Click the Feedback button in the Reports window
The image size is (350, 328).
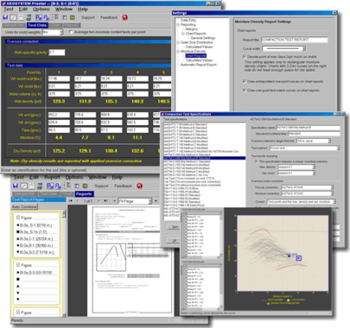point(123,186)
